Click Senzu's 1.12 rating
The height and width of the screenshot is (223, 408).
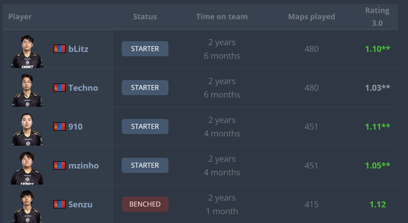point(377,204)
